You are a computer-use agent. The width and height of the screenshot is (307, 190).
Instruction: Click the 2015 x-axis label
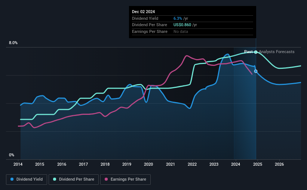pos(40,164)
